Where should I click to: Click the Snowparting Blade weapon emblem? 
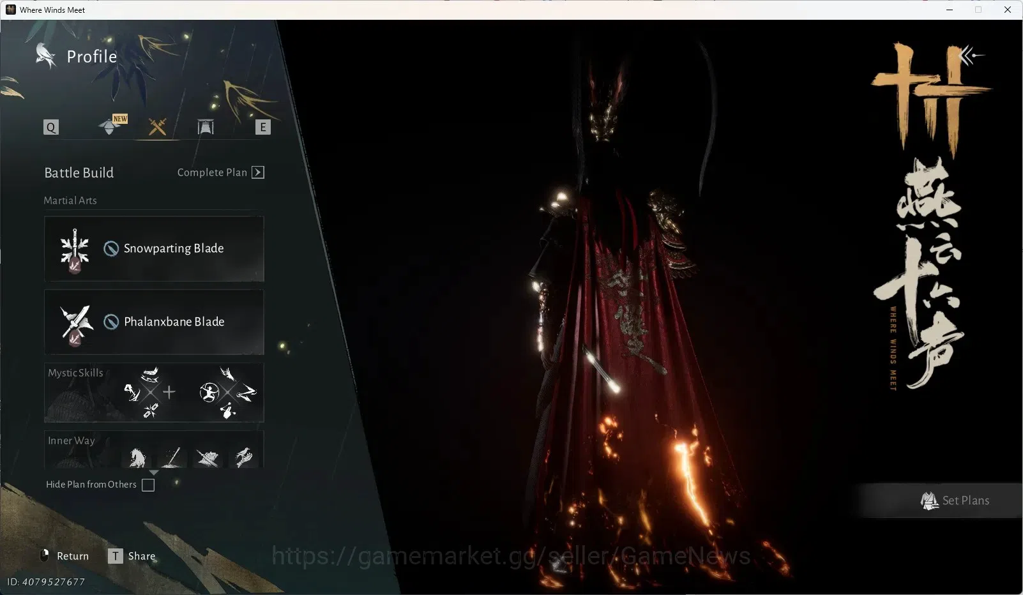[x=75, y=250]
